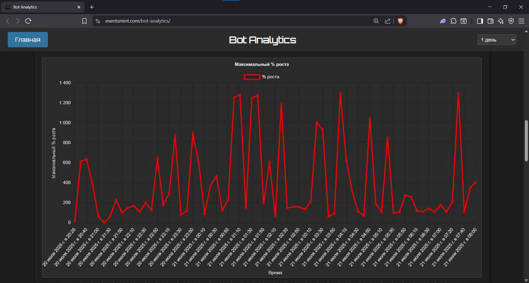
Task: Reload the page with the refresh icon
Action: coord(28,21)
